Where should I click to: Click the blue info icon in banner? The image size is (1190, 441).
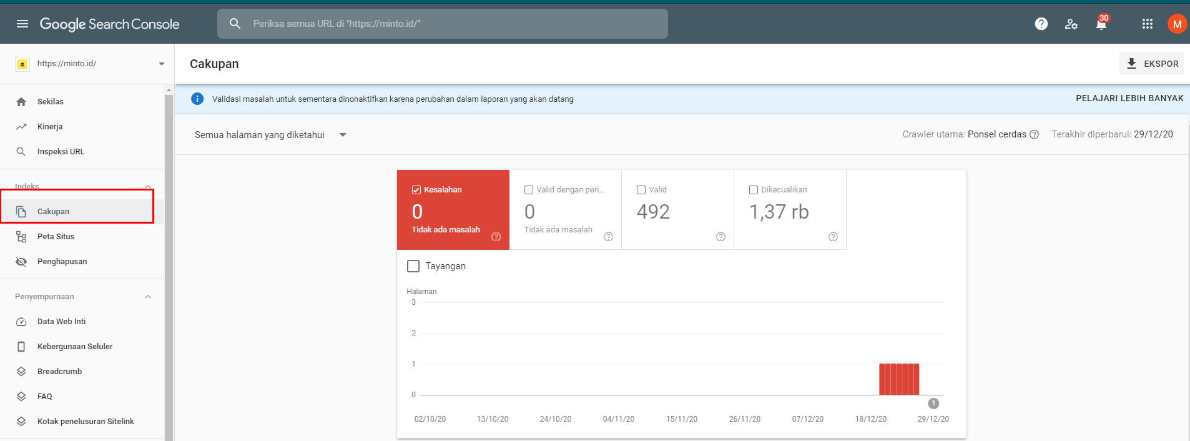pos(197,99)
